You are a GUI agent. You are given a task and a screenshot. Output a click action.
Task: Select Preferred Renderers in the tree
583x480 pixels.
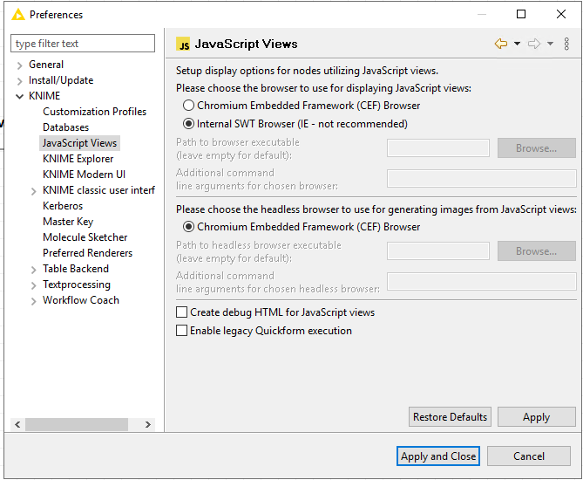click(87, 253)
